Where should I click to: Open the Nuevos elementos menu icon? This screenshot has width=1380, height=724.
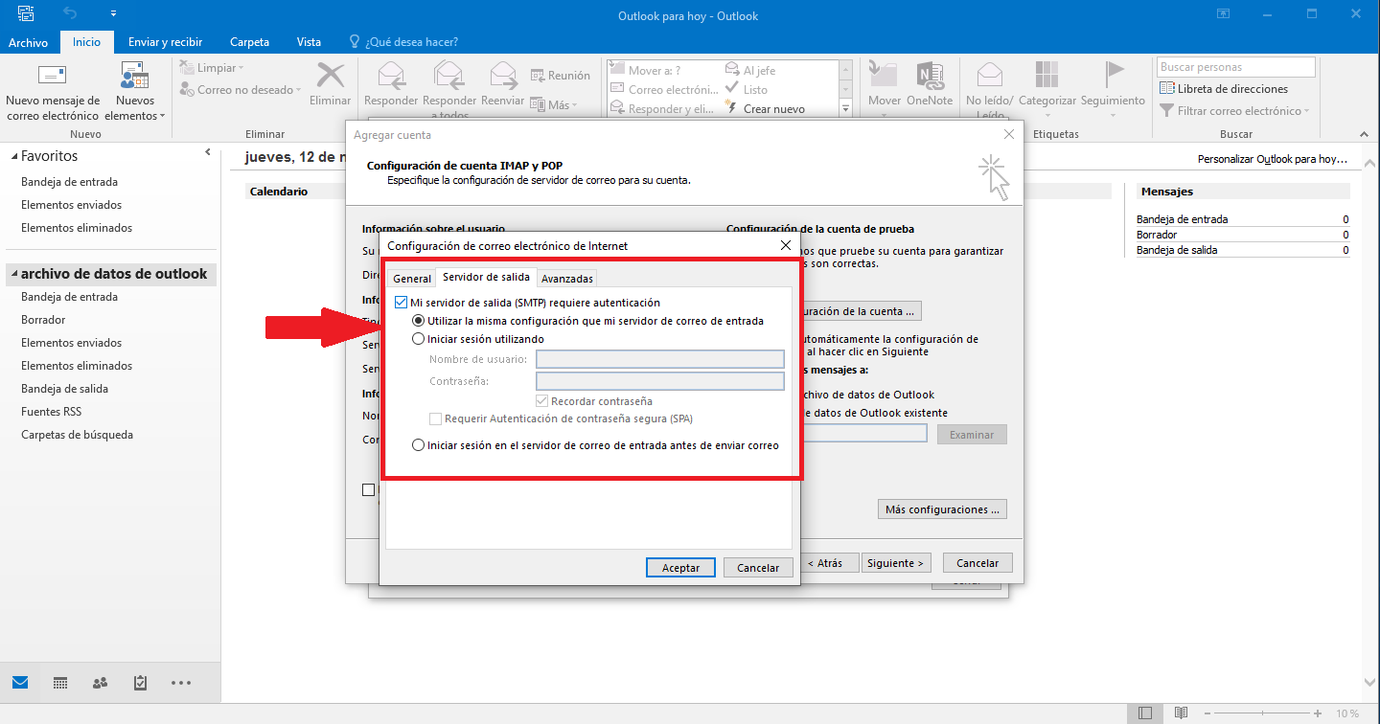tap(134, 77)
